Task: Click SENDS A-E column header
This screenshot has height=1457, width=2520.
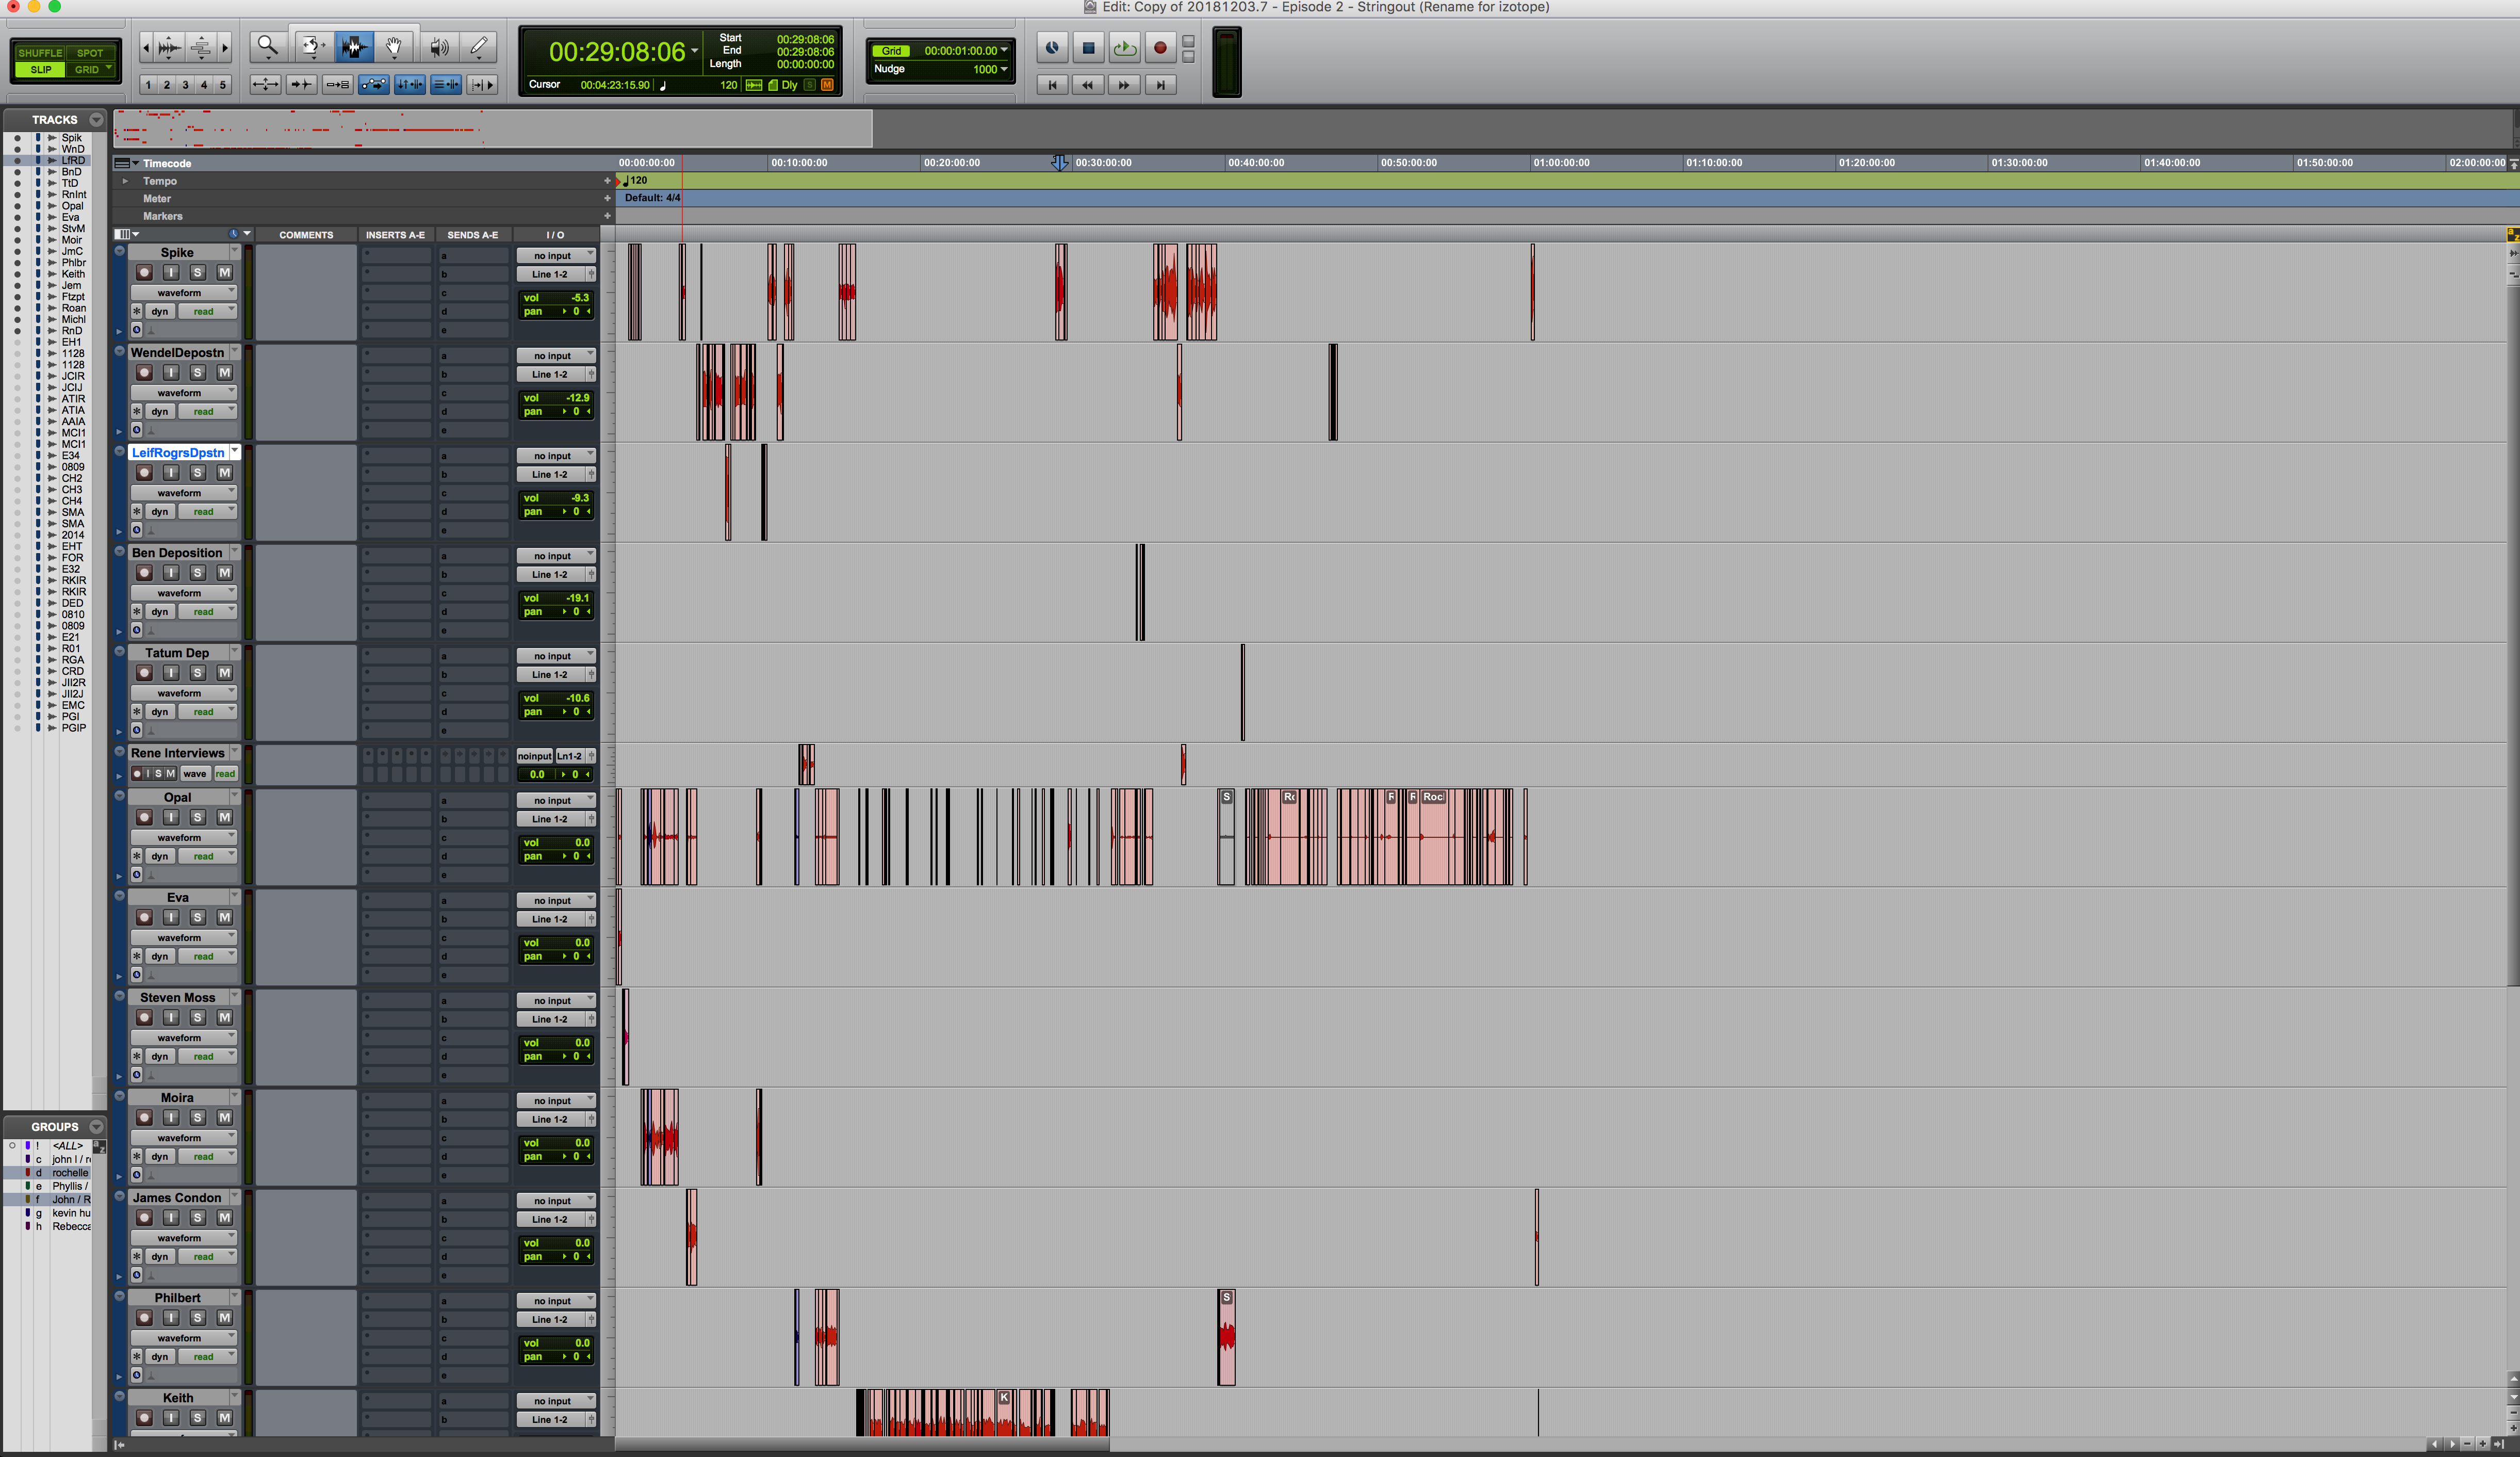Action: [x=473, y=235]
